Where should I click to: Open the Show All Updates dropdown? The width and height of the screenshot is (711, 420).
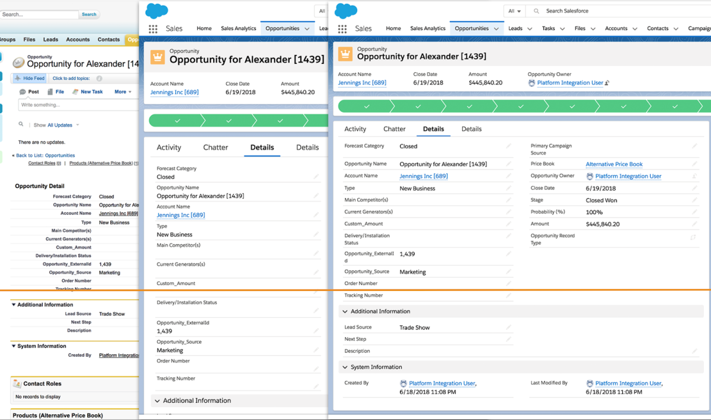tap(59, 125)
